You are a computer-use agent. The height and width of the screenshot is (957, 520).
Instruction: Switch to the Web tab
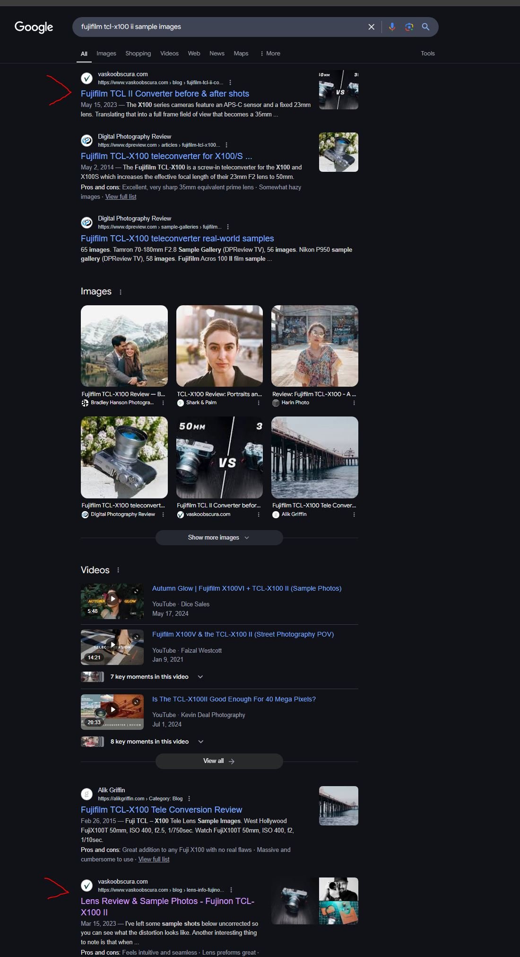pos(194,53)
